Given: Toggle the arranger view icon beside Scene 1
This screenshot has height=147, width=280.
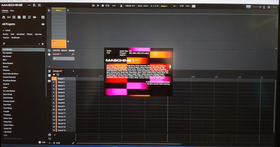Looking at the screenshot, I should coord(49,10).
